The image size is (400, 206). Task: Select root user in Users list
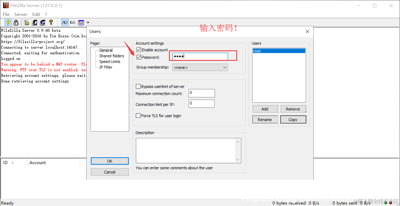click(x=279, y=51)
